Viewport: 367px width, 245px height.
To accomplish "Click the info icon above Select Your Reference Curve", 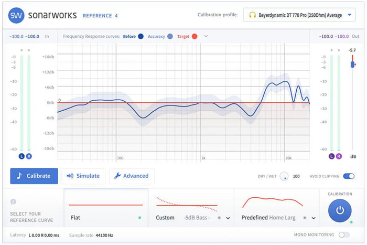I will click(x=13, y=201).
